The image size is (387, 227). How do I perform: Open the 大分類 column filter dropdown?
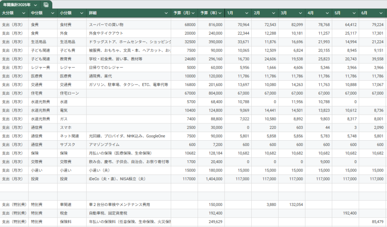(23, 12)
